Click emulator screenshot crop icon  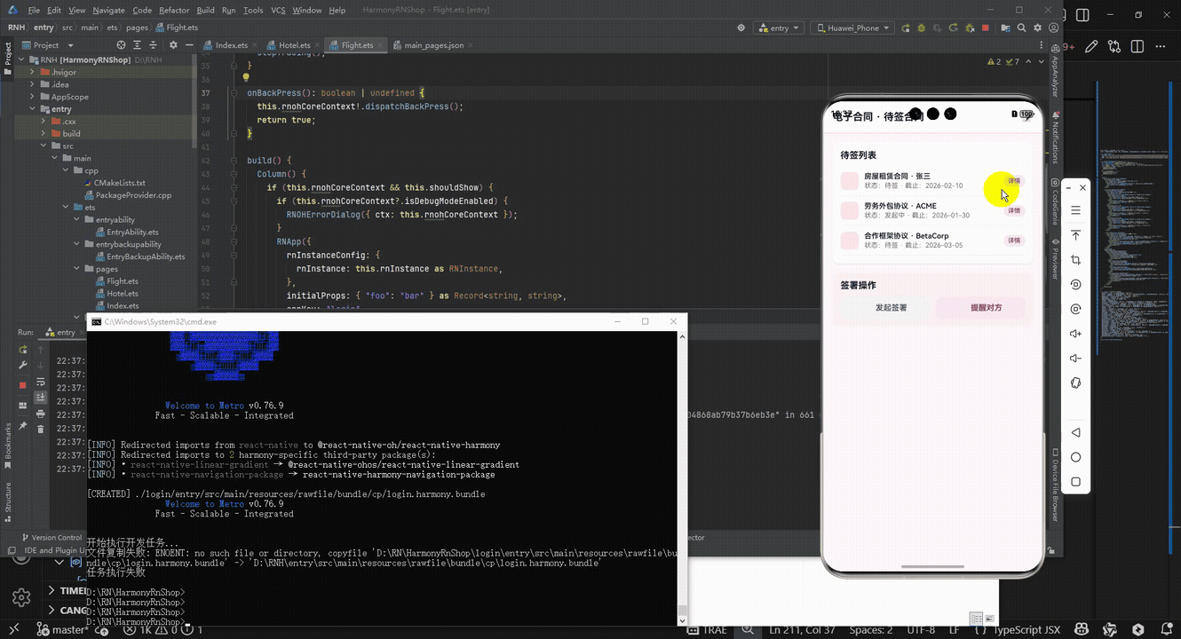point(1075,260)
